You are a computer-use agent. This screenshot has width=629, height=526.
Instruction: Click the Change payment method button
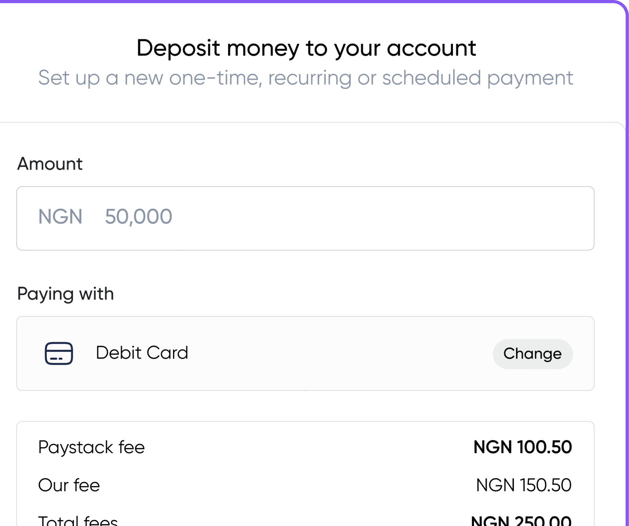[x=532, y=354]
